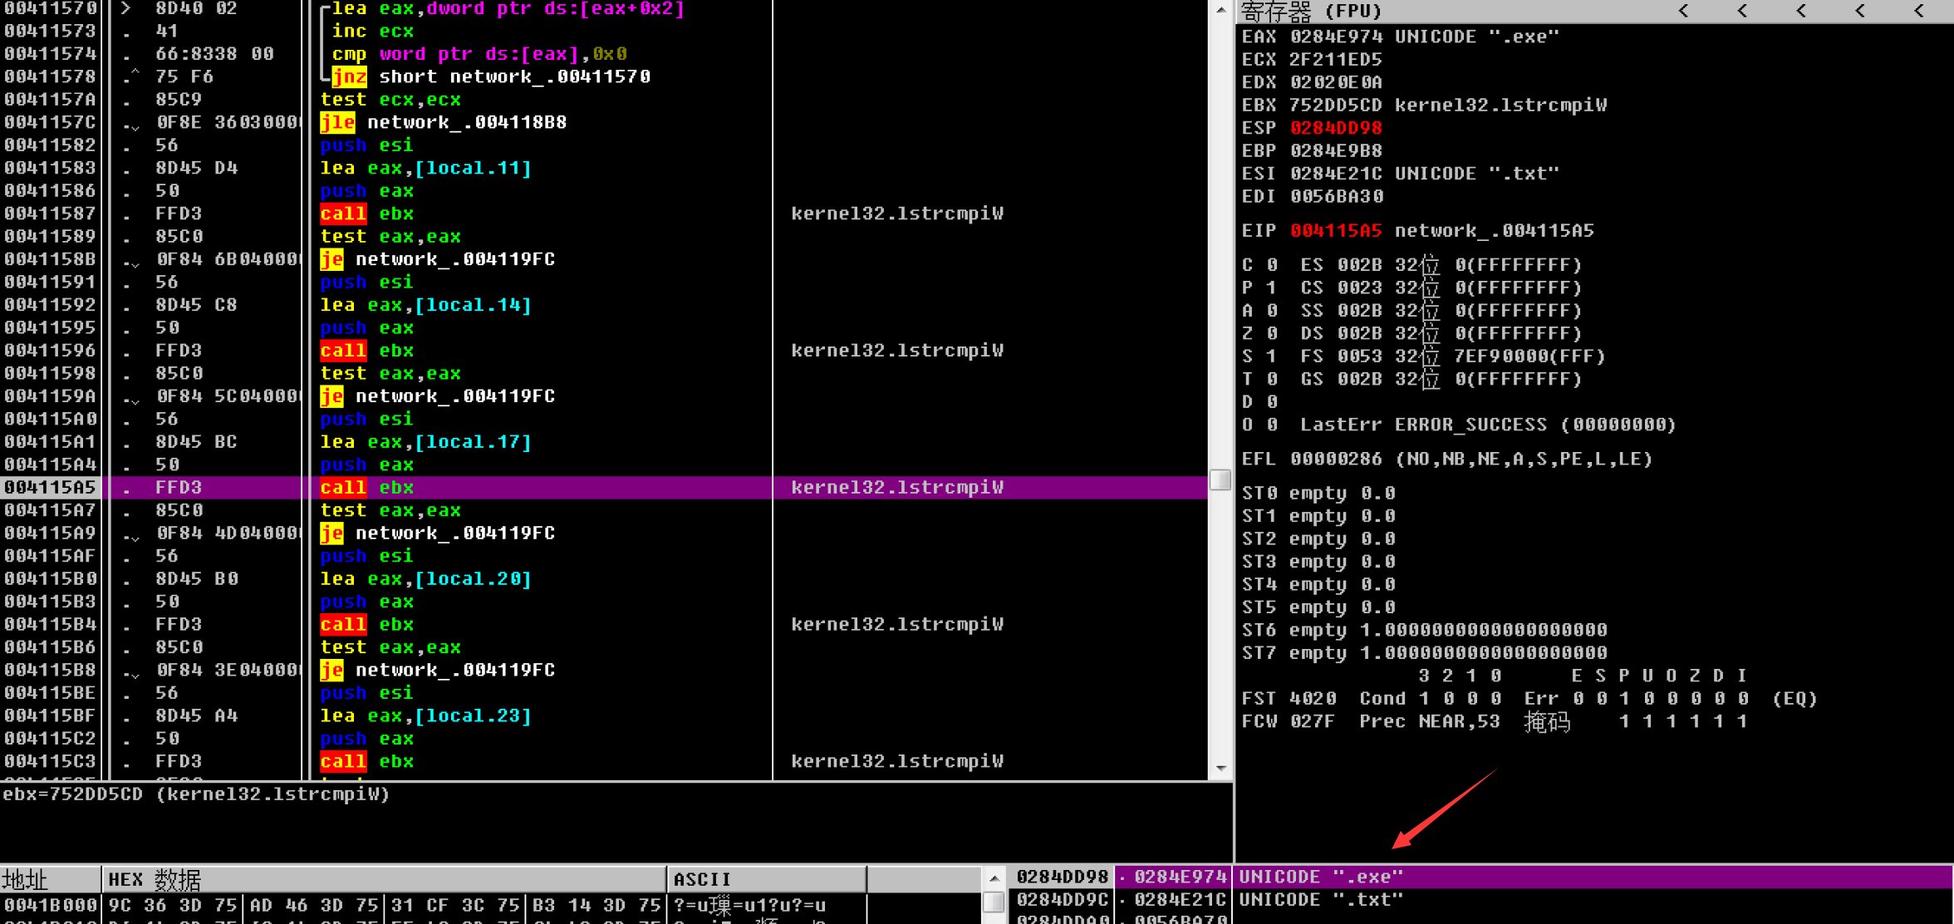This screenshot has width=1954, height=924.
Task: Toggle the Z zero flag bit
Action: 1271,333
